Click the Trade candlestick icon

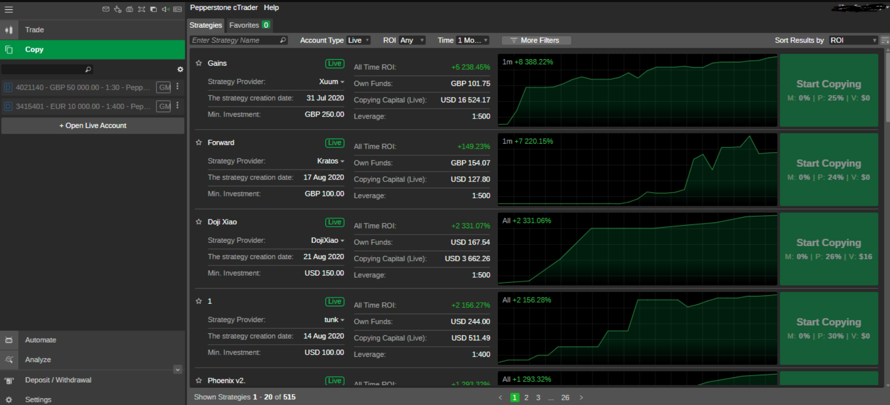(x=9, y=30)
